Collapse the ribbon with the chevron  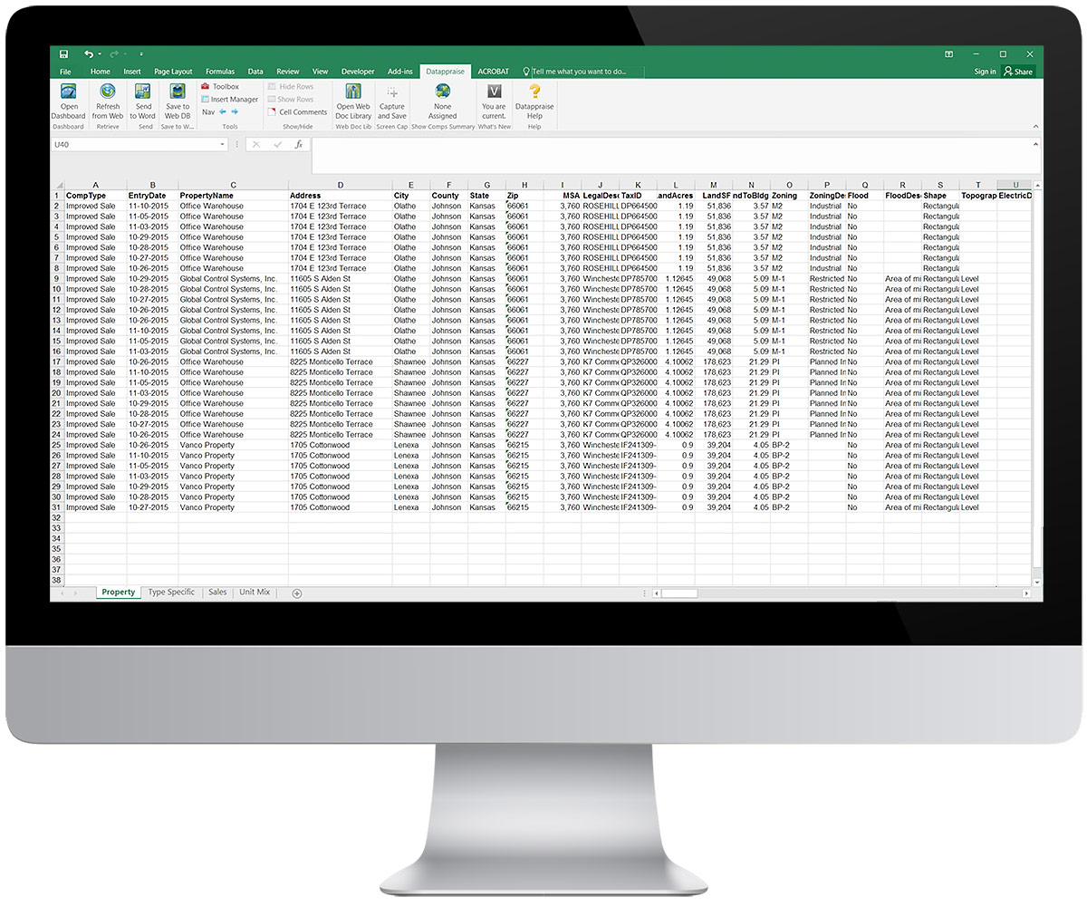(1036, 128)
